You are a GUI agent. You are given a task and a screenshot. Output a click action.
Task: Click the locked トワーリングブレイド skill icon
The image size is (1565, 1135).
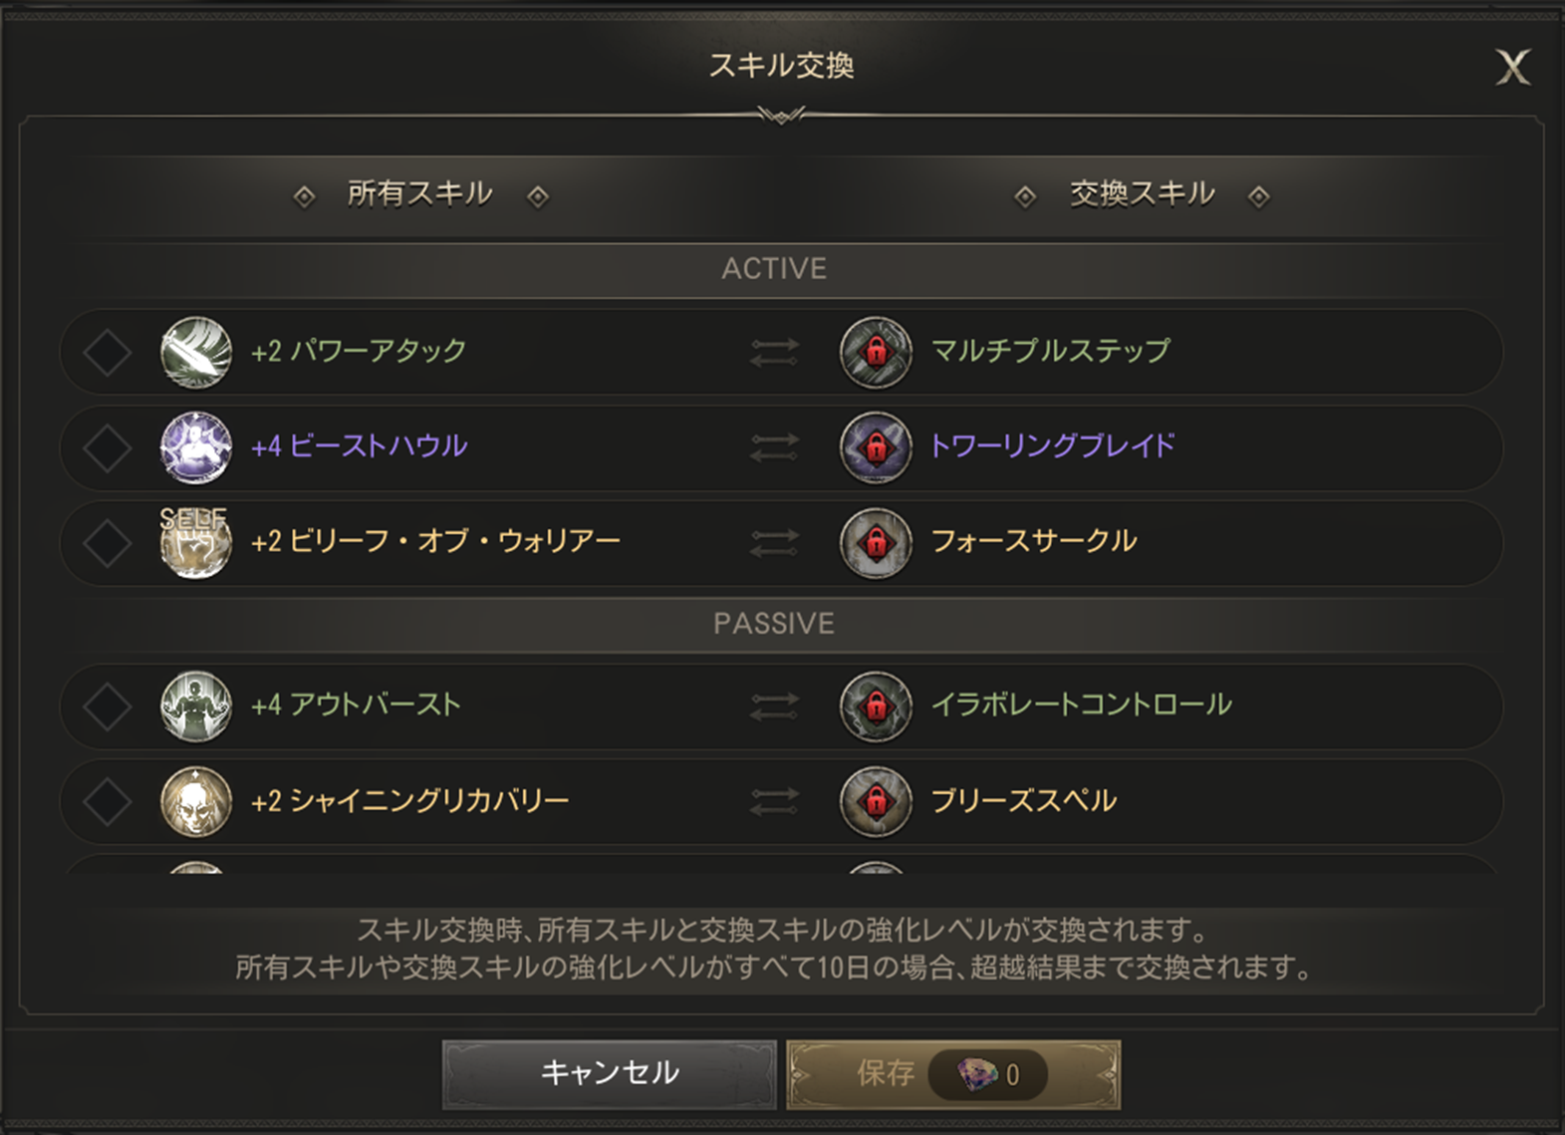[876, 447]
